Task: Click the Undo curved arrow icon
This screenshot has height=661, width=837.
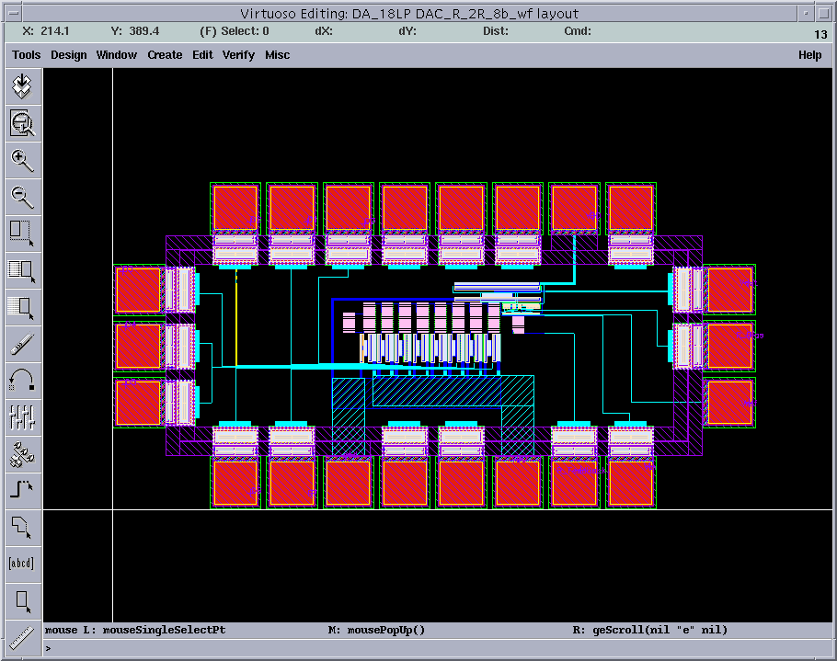Action: pyautogui.click(x=22, y=380)
